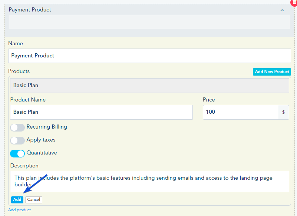Image resolution: width=297 pixels, height=216 pixels.
Task: Click the Add product link
Action: 19,210
